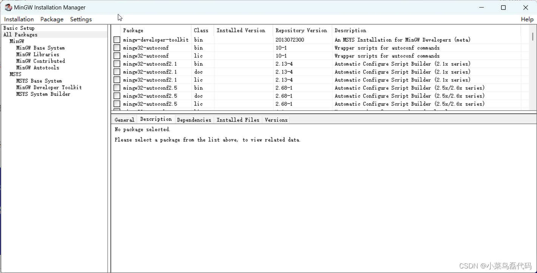The width and height of the screenshot is (537, 273).
Task: Select MinGW Developer Toolkit tree item
Action: click(49, 87)
